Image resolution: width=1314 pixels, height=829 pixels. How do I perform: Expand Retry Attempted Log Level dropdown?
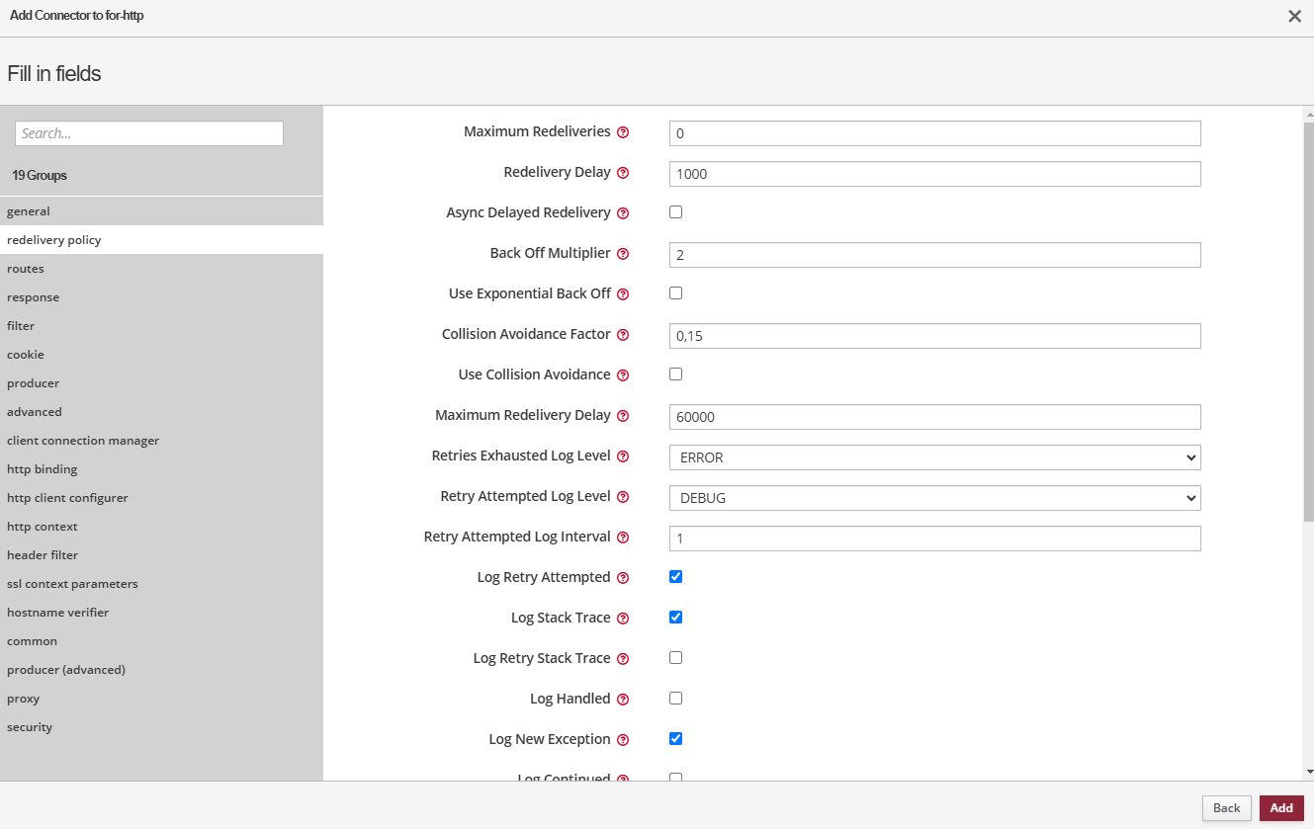click(x=934, y=498)
